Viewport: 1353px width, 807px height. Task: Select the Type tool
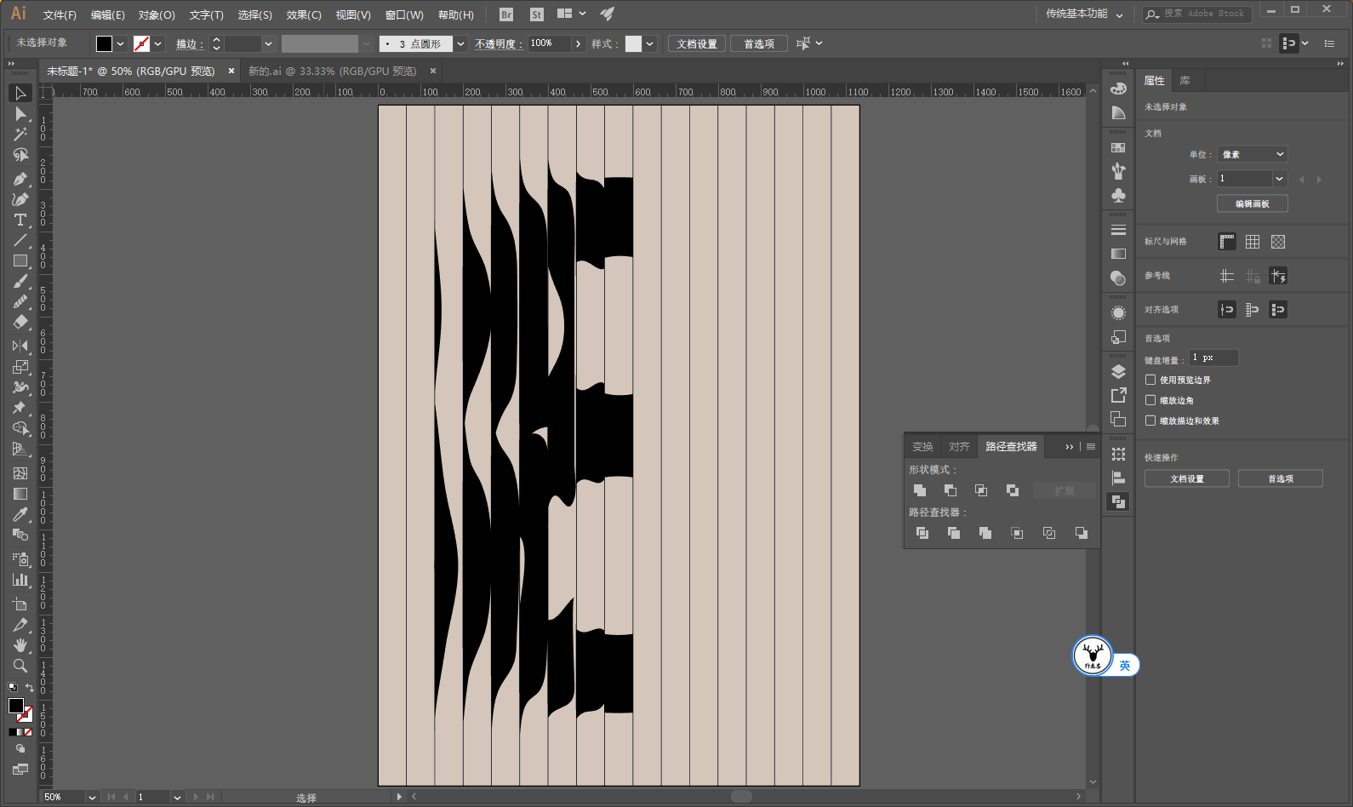[x=20, y=220]
